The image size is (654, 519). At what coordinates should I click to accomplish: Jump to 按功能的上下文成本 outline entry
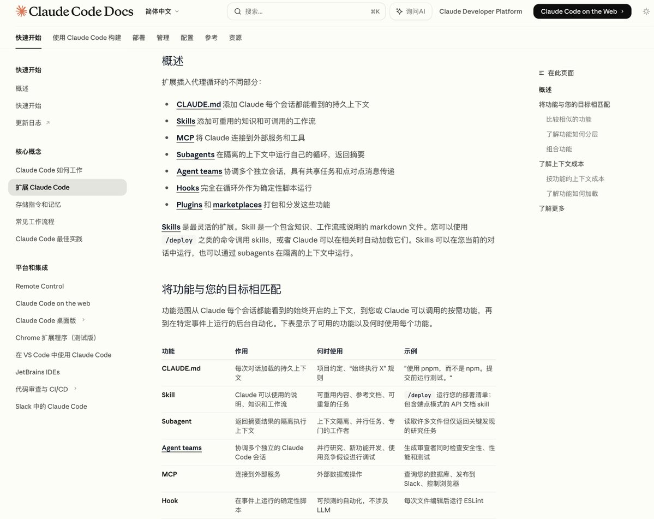(575, 178)
